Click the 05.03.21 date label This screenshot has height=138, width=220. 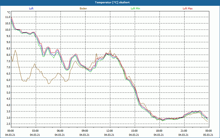tap(208, 135)
